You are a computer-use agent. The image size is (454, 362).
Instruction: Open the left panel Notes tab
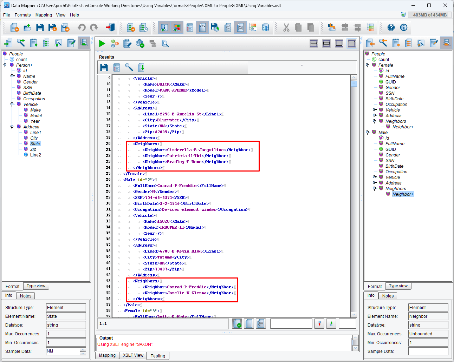(x=26, y=296)
